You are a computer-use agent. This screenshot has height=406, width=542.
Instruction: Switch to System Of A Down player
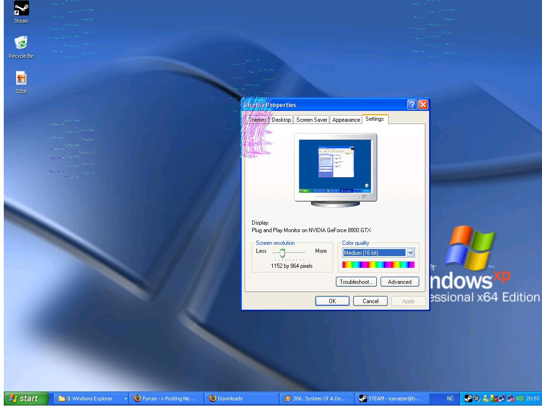tap(316, 398)
